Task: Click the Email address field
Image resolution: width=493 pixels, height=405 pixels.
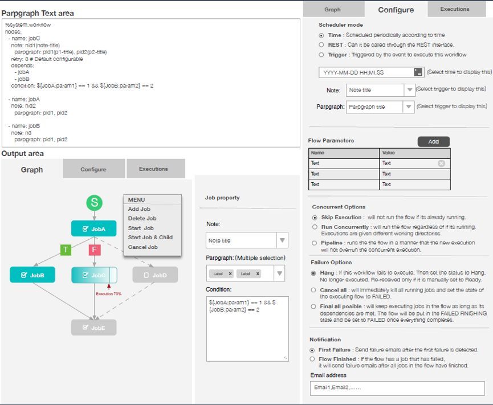Action: (x=397, y=388)
